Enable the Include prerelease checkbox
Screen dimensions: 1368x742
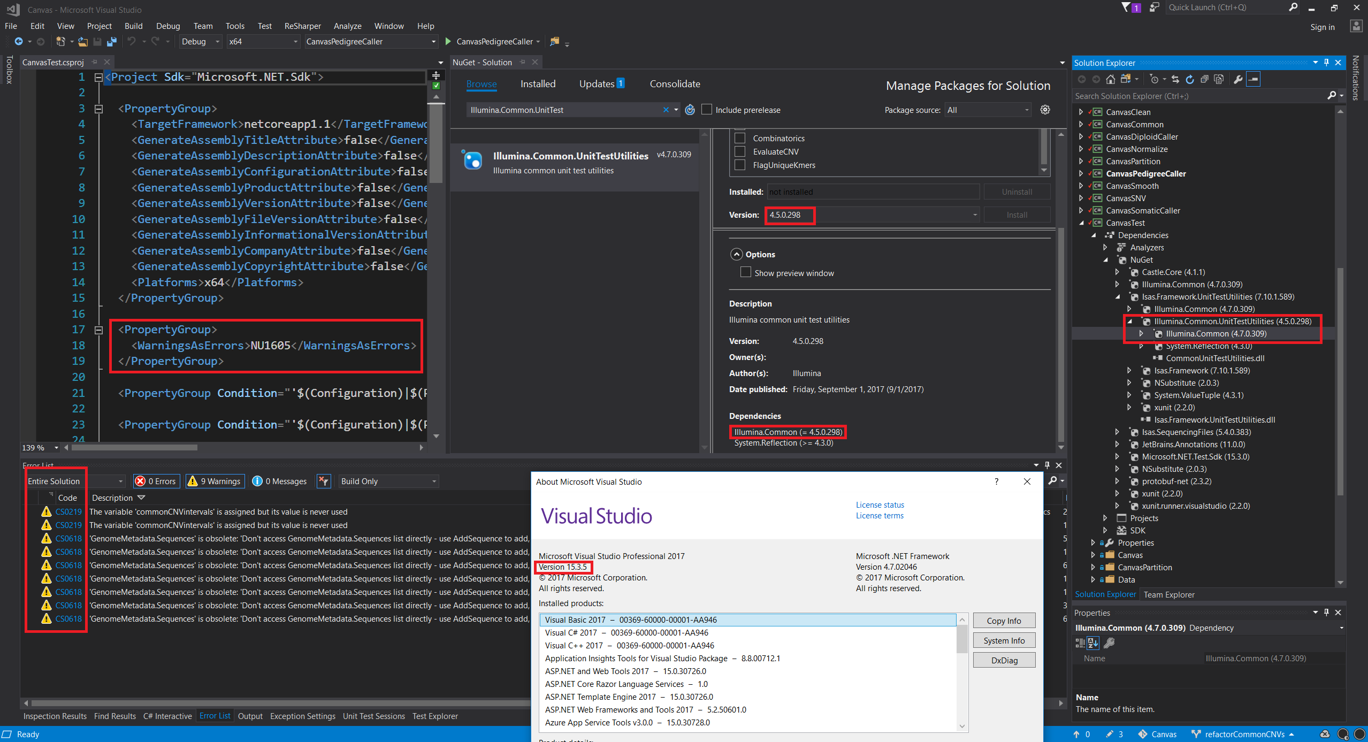coord(707,110)
